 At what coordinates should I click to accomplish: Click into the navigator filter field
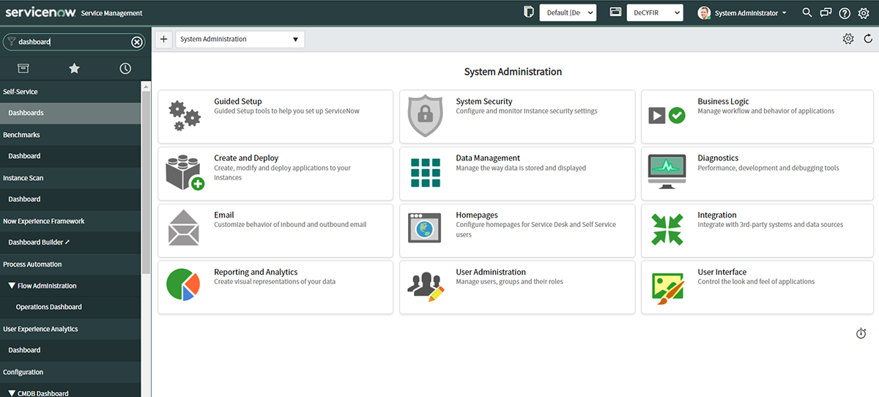(x=73, y=42)
